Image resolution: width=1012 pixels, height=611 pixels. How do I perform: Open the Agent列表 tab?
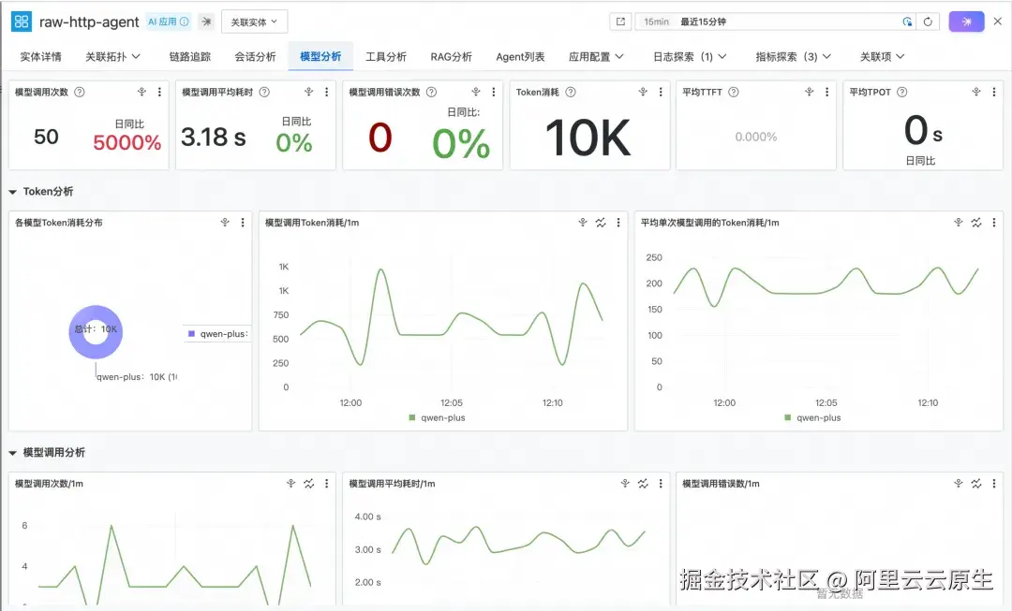tap(520, 57)
